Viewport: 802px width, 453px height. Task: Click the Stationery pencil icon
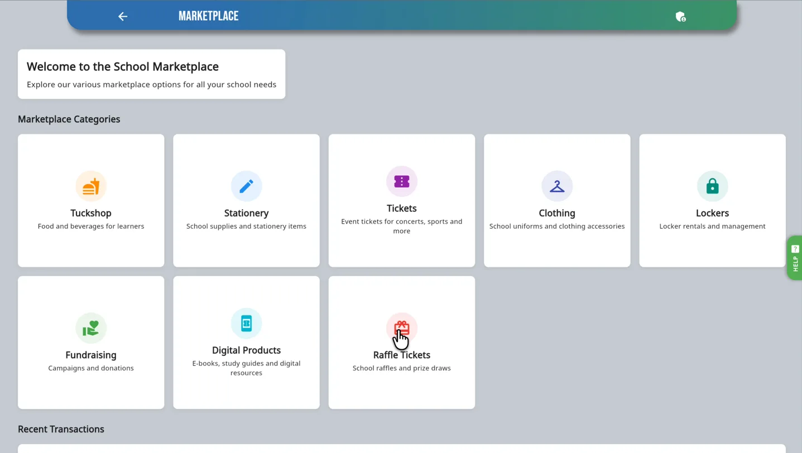(x=246, y=186)
